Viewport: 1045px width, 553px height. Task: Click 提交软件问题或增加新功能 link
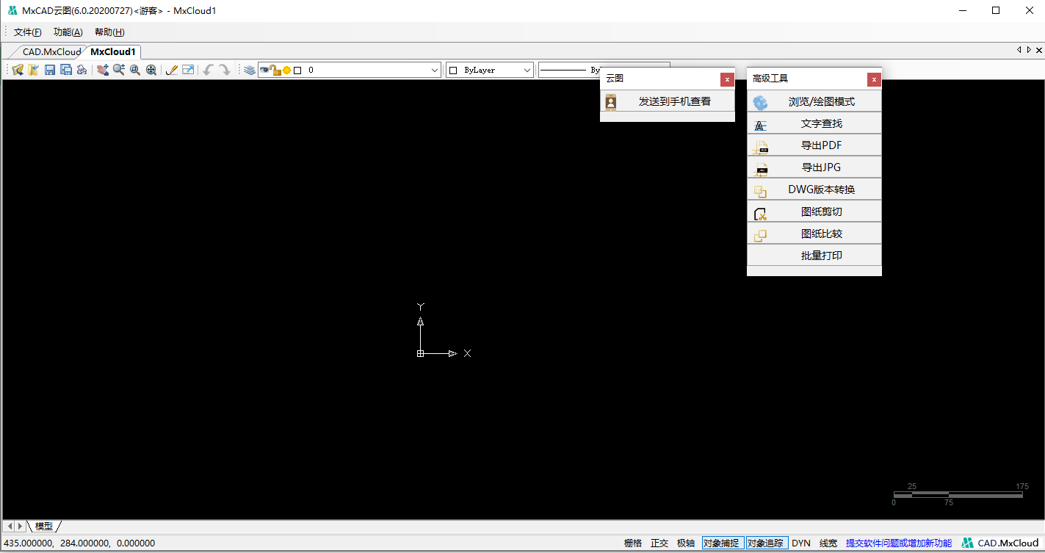(899, 543)
